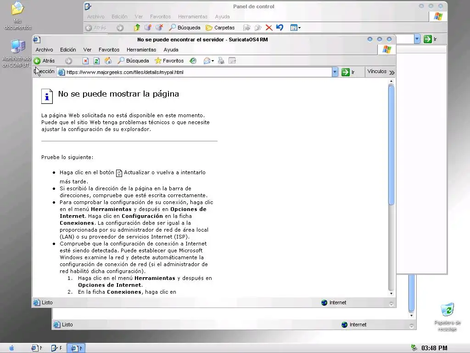
Task: Click the Edit page icon in toolbar
Action: pos(232,61)
